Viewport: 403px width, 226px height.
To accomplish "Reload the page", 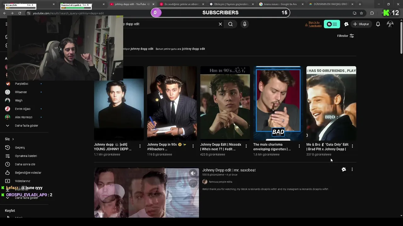I will pyautogui.click(x=20, y=13).
